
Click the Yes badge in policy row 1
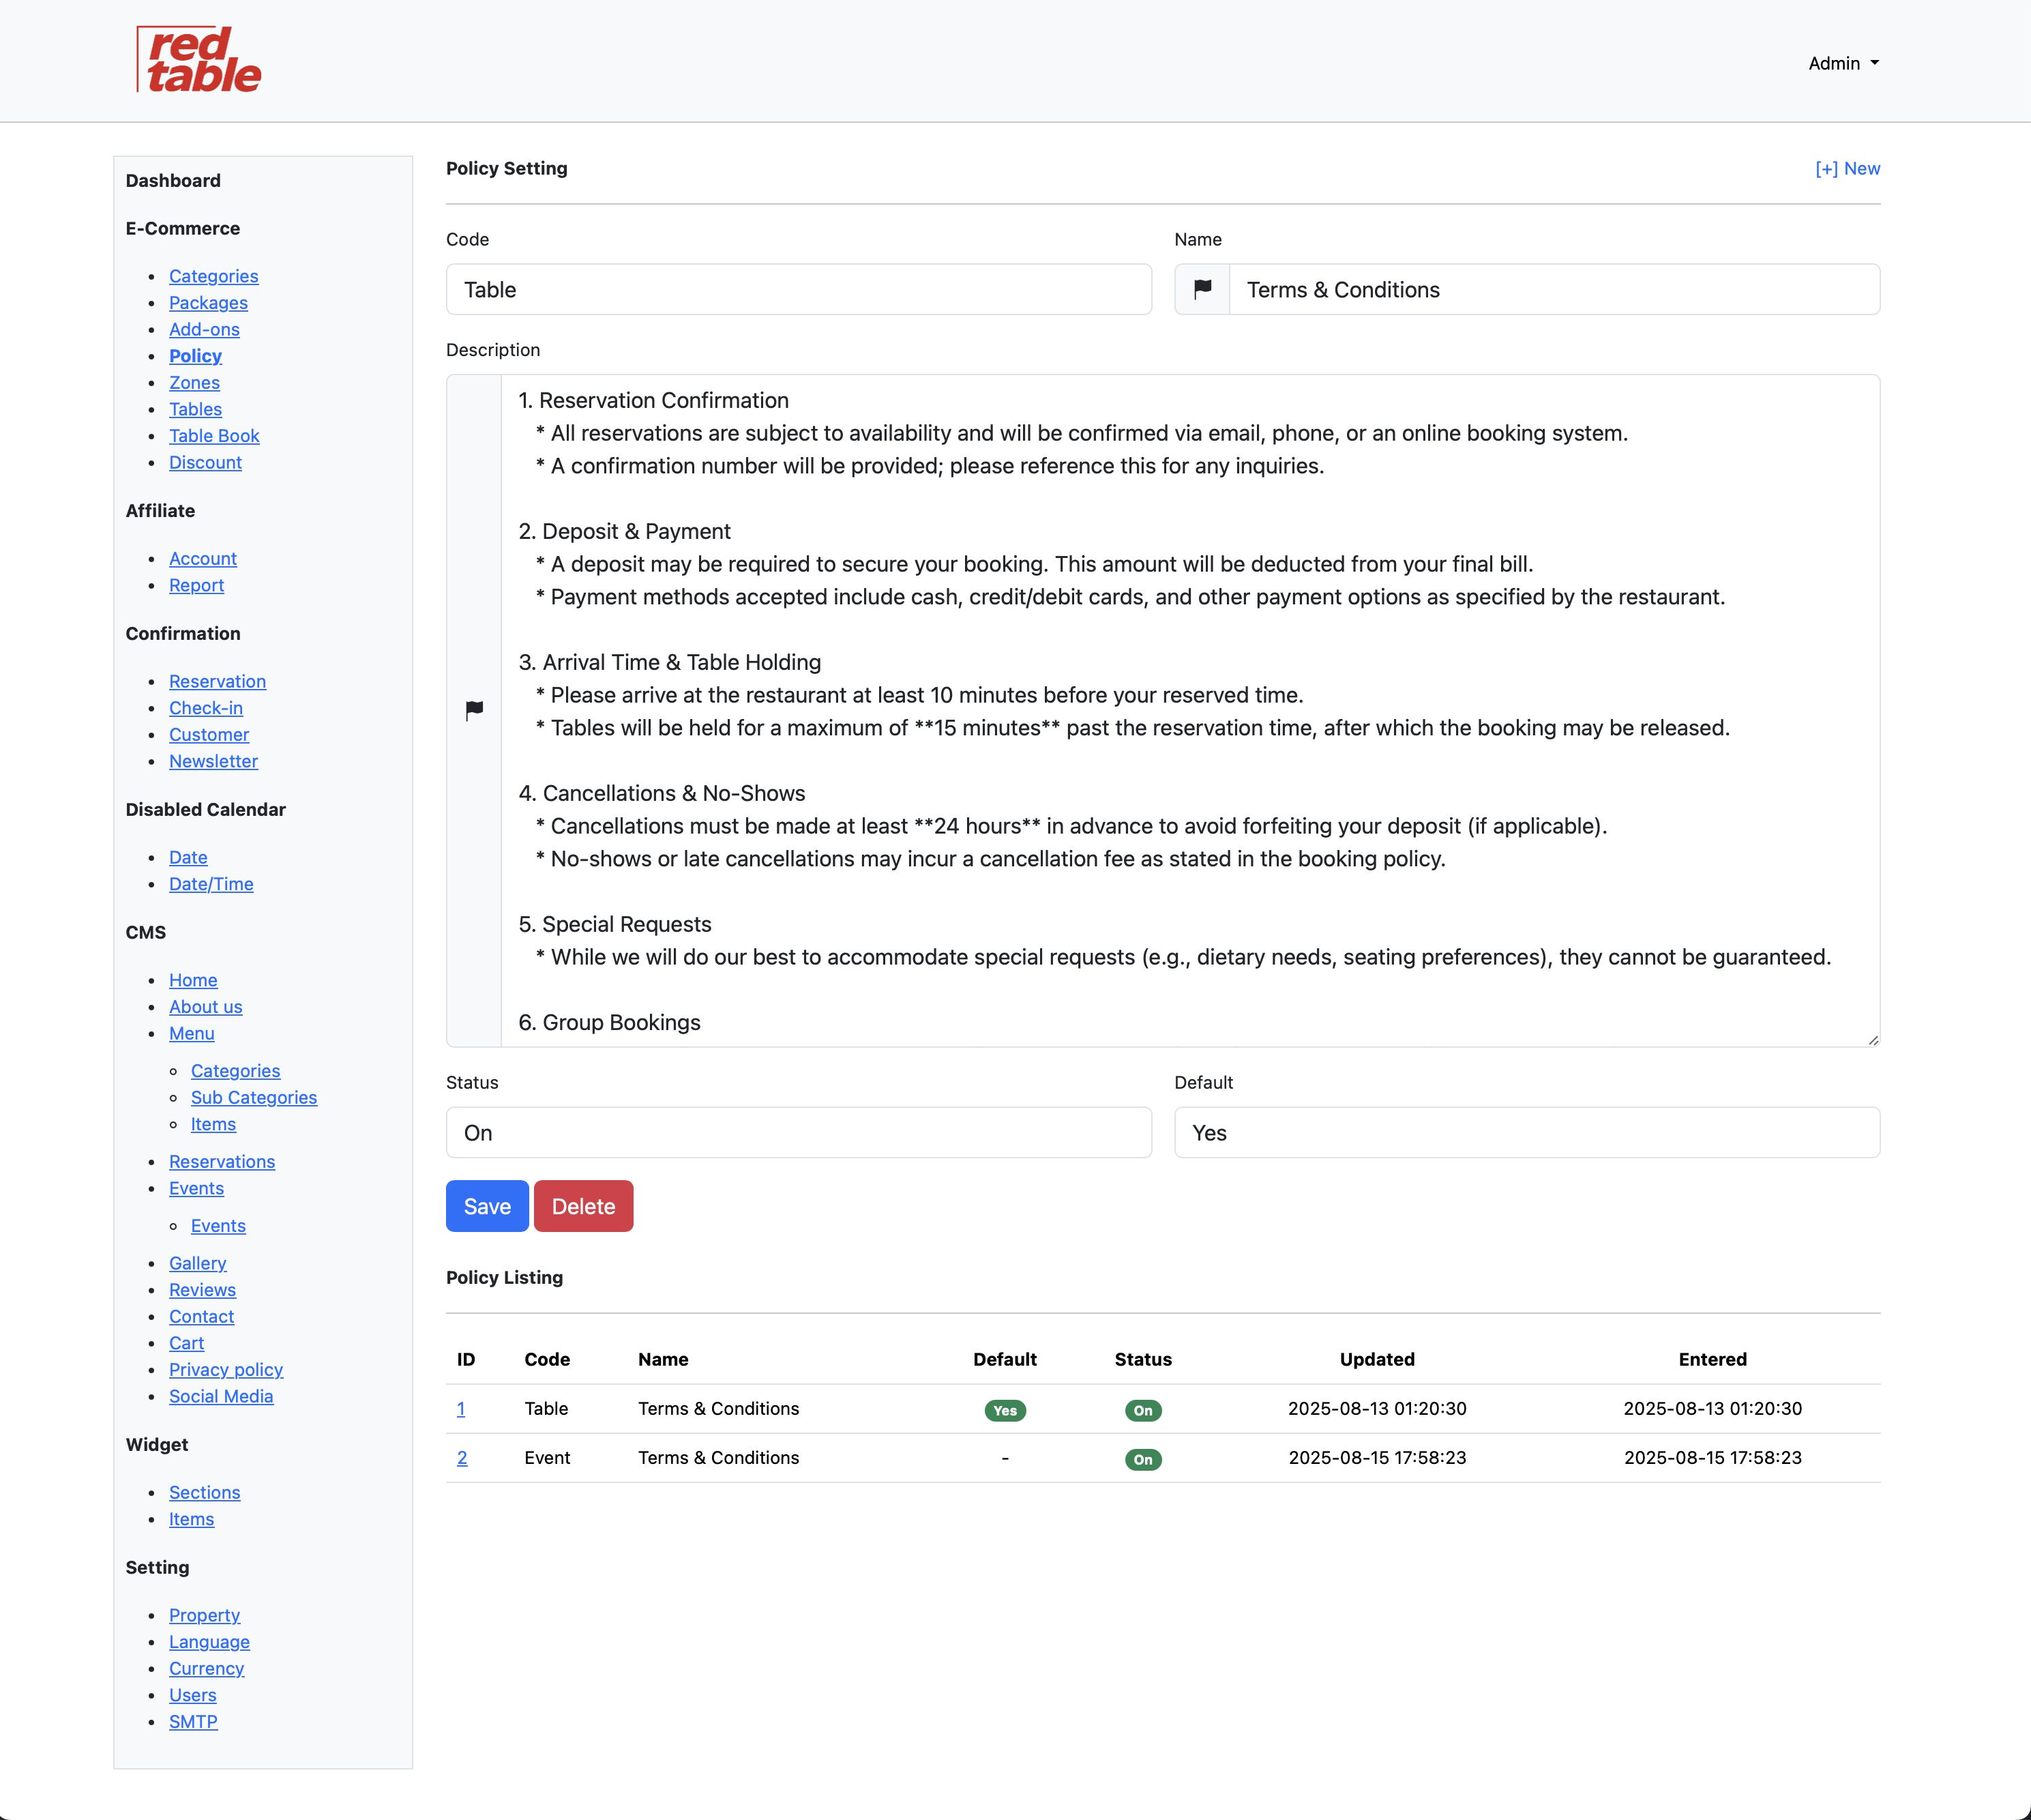[1005, 1410]
